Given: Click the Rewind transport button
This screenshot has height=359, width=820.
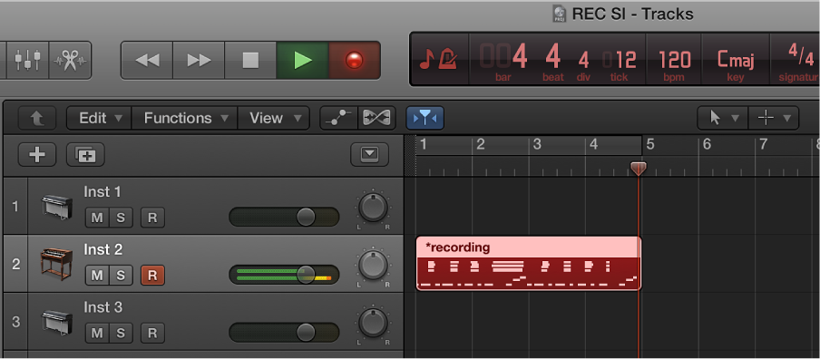Looking at the screenshot, I should pos(147,60).
